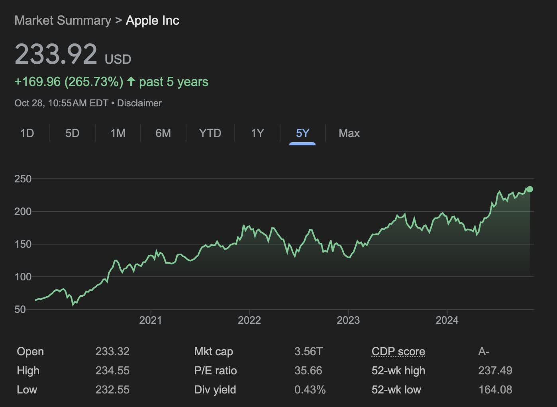Click the Apple Inc title
557x407 pixels.
click(153, 20)
